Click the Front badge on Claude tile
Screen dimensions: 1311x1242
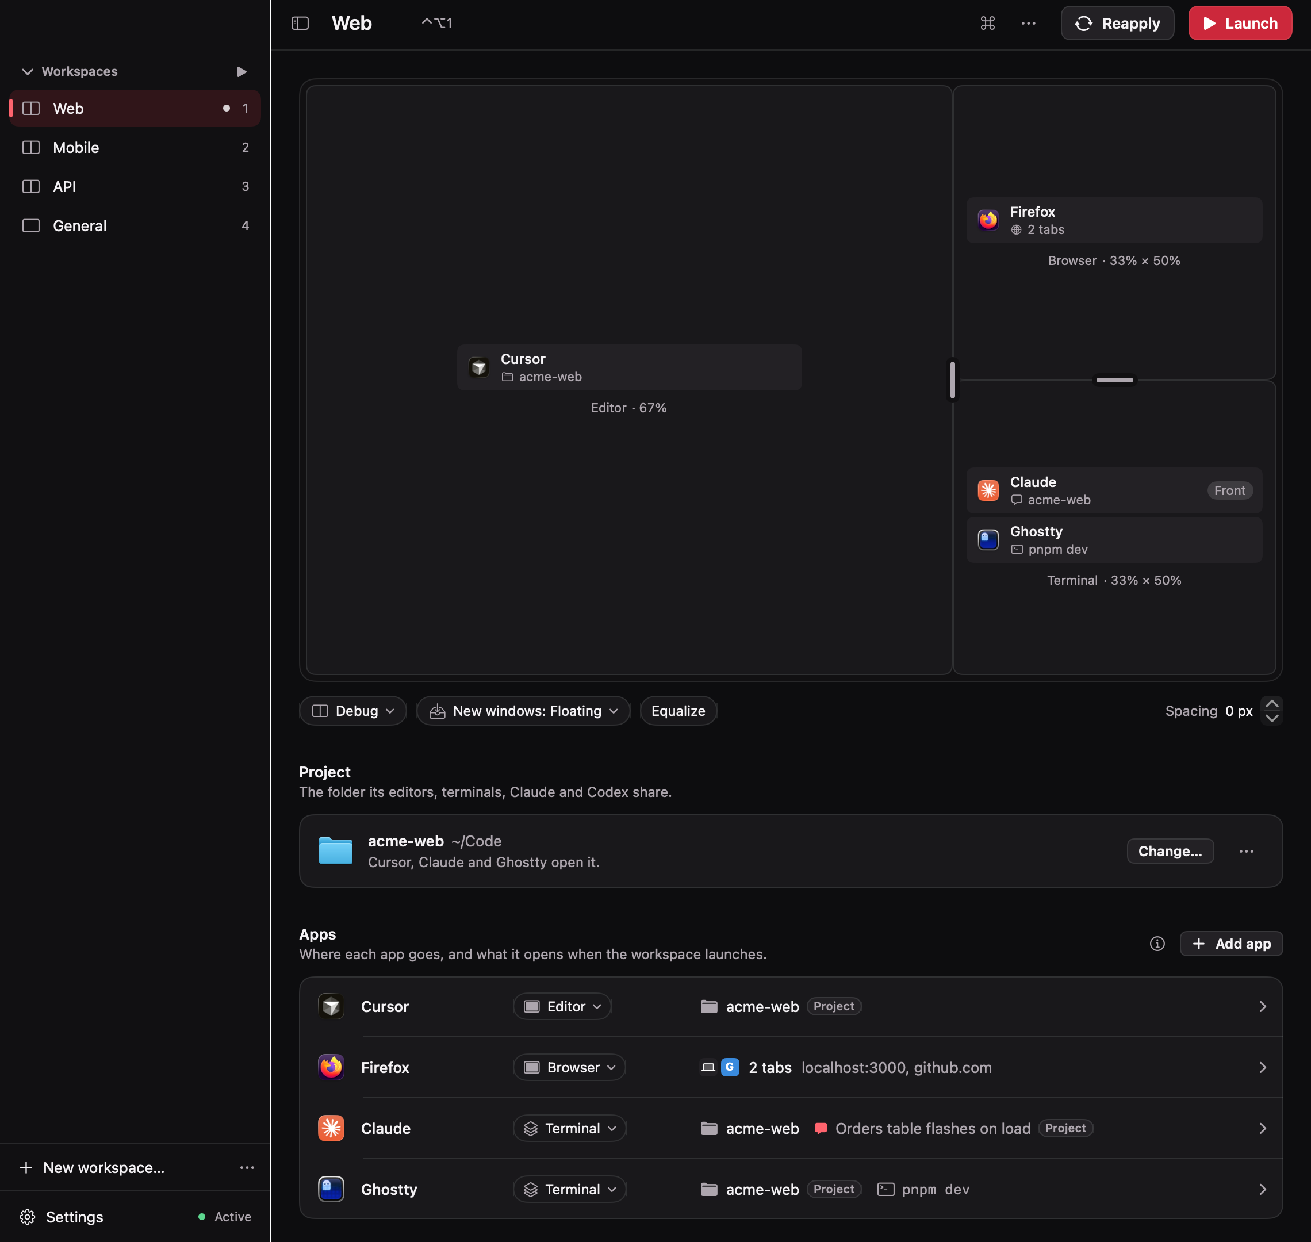[x=1229, y=490]
